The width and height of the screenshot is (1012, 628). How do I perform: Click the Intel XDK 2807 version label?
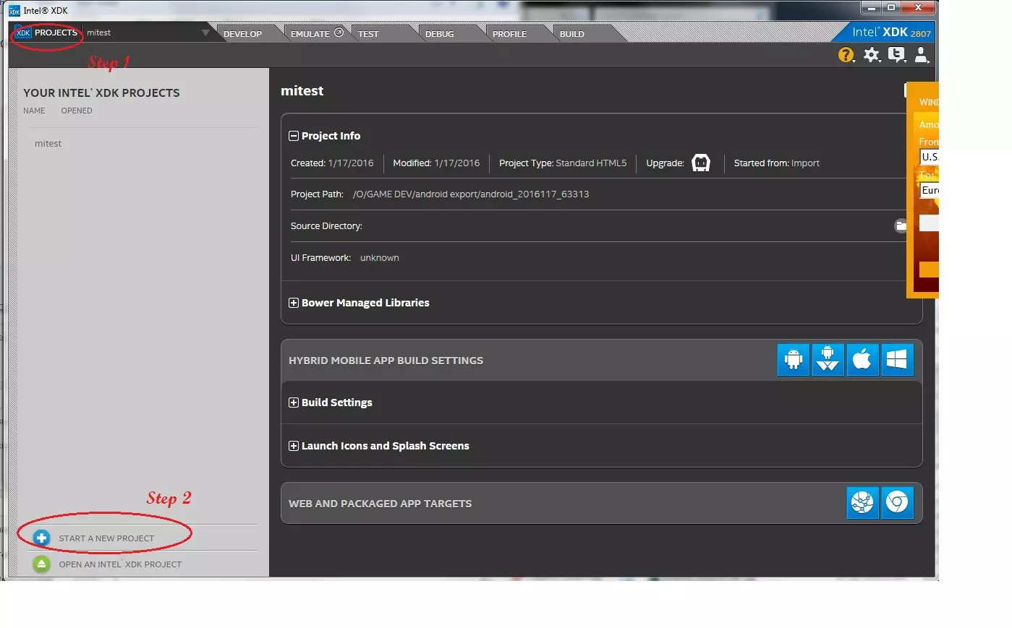(891, 33)
